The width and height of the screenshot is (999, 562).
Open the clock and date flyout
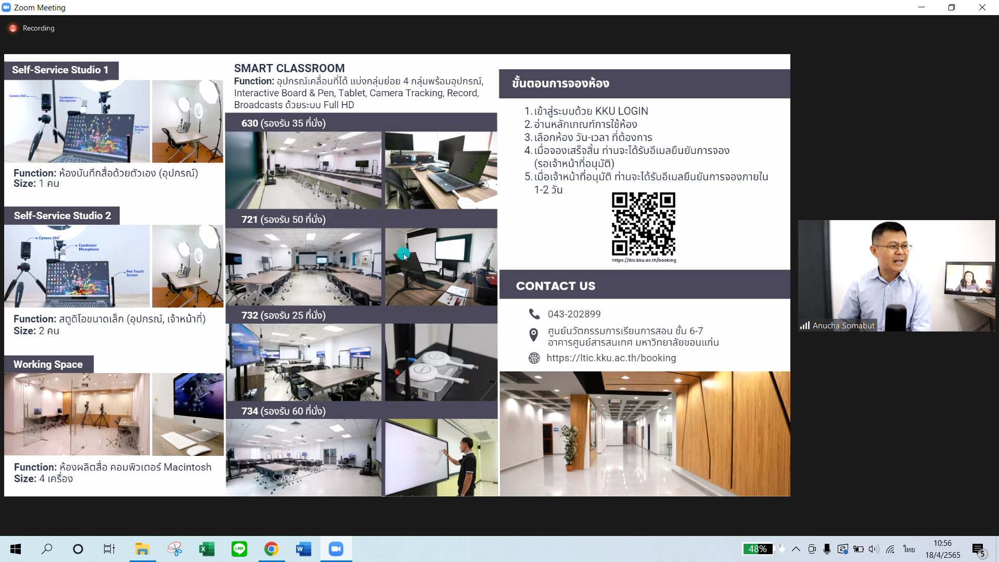click(942, 549)
